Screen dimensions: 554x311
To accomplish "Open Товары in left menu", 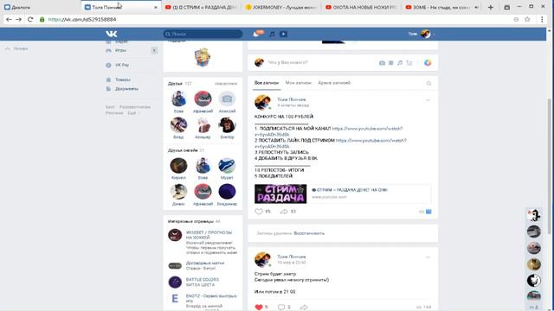I will pos(123,79).
